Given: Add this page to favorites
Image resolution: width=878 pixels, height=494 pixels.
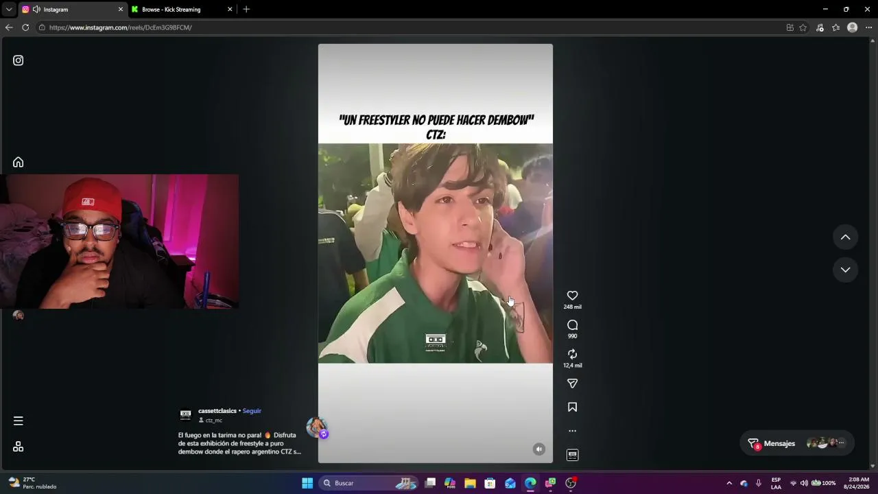Looking at the screenshot, I should 803,27.
